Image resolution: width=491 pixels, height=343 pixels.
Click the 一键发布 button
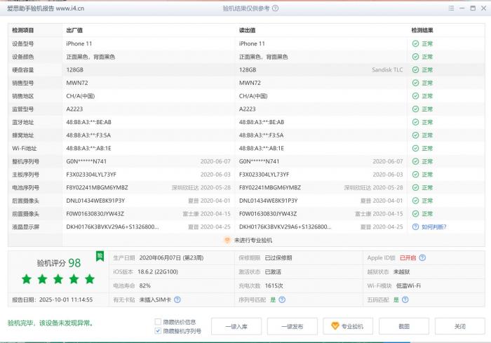(292, 326)
